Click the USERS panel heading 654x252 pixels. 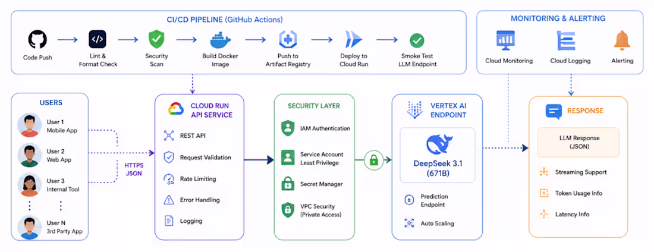click(x=51, y=103)
